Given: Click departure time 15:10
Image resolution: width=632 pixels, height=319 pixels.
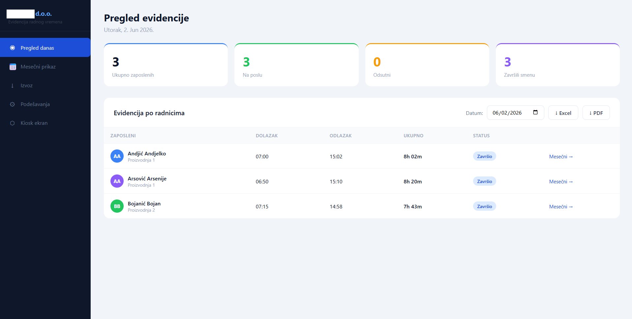Looking at the screenshot, I should coord(336,182).
